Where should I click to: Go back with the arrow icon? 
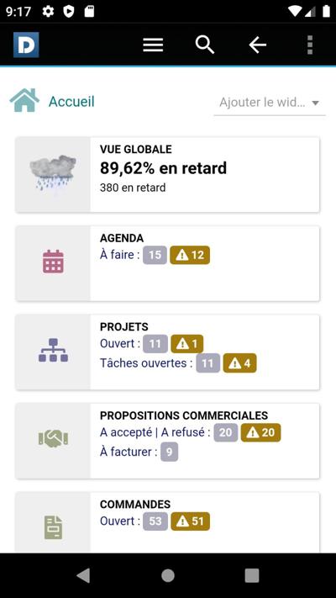click(258, 45)
